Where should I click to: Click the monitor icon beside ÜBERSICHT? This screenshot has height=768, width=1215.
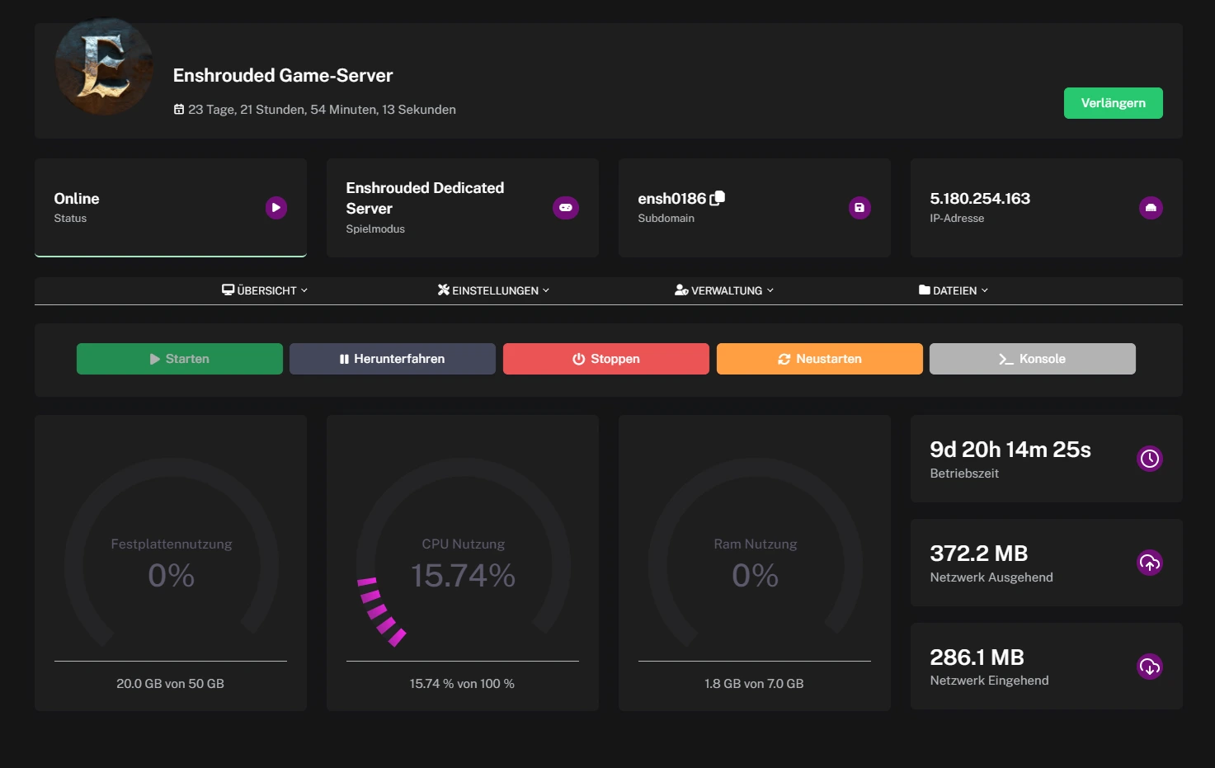click(x=228, y=290)
